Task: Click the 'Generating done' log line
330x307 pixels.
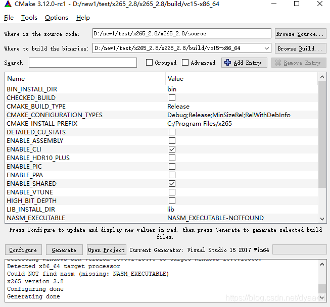Action: pyautogui.click(x=33, y=296)
